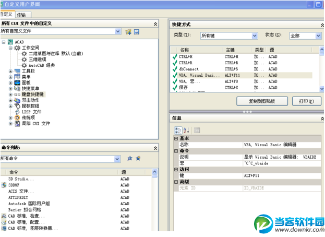This screenshot has height=237, width=325.
Task: Select the ATTIPEDIT command in the list
Action: pos(18,197)
